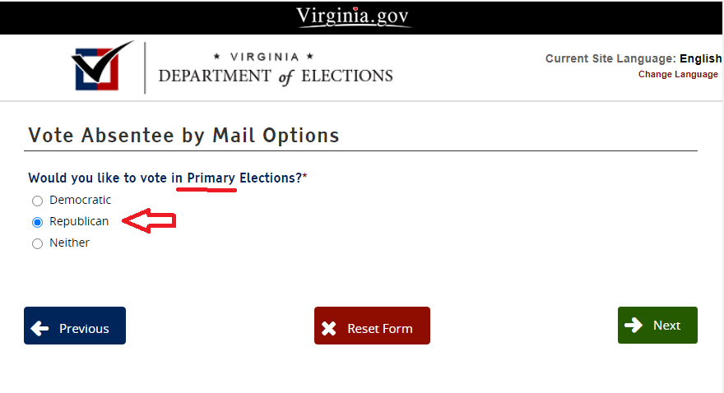Click the red arrow pointing at Republican

150,221
